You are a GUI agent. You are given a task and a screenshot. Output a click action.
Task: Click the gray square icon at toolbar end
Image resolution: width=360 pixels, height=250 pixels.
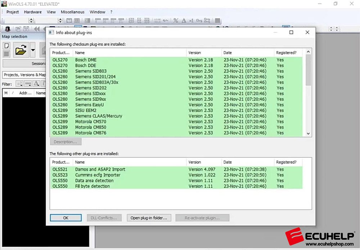(217, 21)
